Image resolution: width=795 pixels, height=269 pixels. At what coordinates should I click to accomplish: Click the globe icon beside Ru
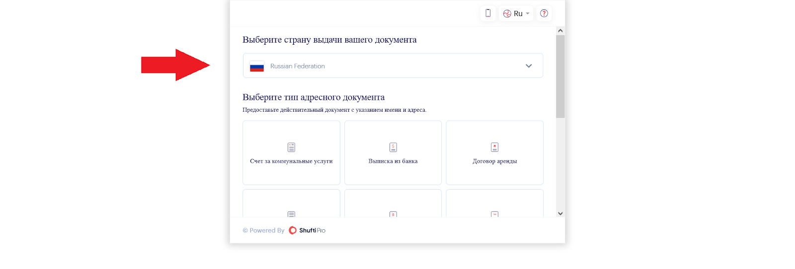click(x=507, y=14)
